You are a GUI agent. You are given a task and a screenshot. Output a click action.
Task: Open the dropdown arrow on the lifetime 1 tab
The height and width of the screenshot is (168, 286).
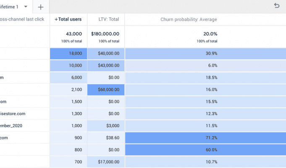(26, 7)
